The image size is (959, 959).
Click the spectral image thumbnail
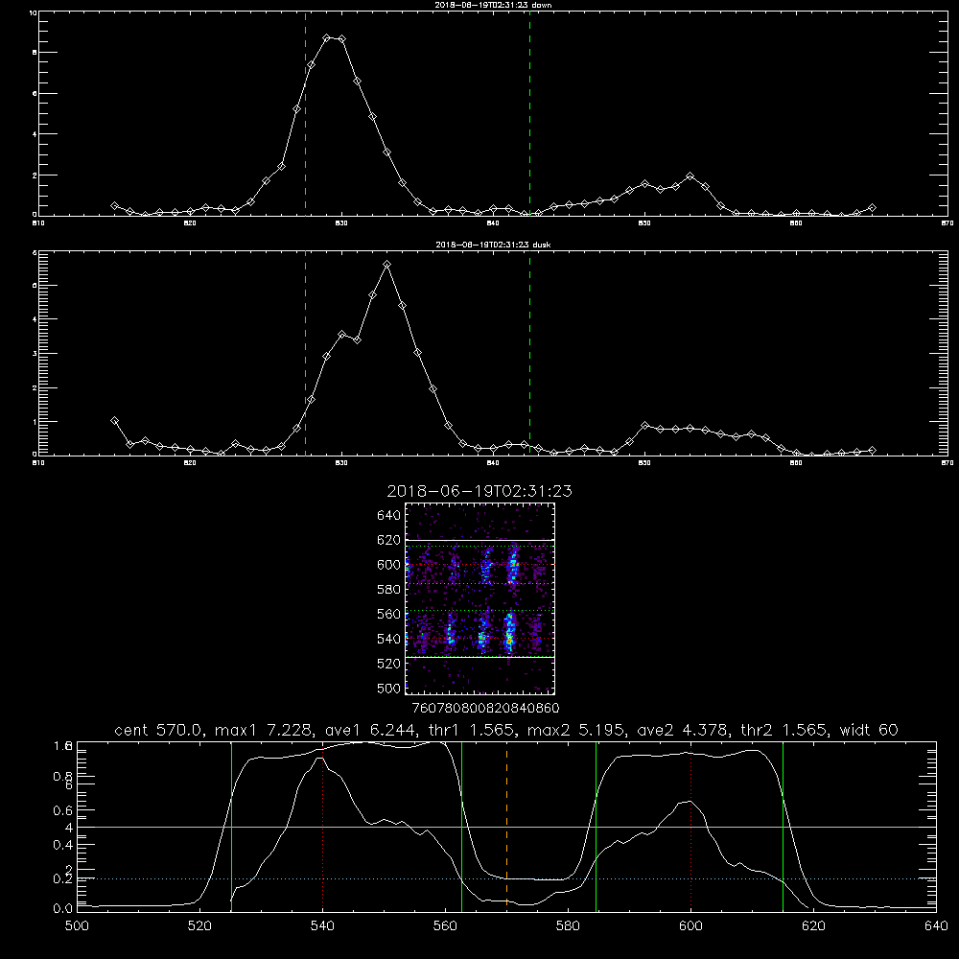pos(480,598)
